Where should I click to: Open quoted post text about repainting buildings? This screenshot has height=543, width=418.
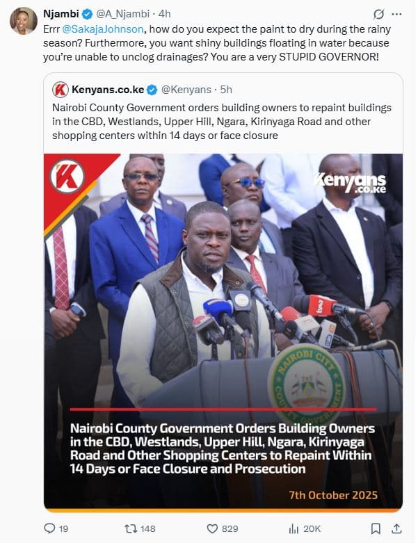(x=222, y=122)
